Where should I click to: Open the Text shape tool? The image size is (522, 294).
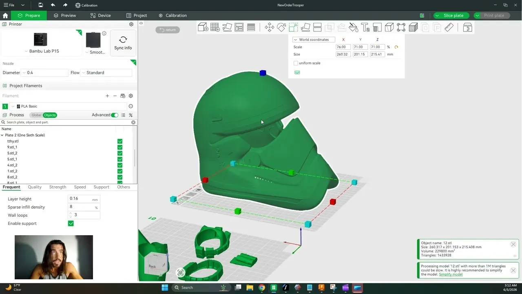[365, 27]
